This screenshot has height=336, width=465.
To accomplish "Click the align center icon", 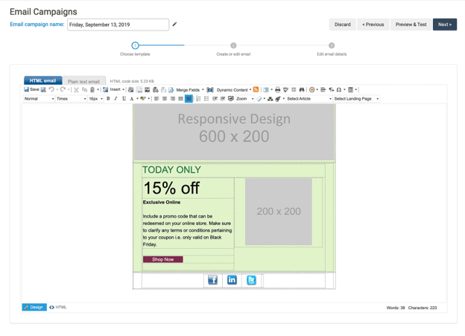I will [165, 99].
